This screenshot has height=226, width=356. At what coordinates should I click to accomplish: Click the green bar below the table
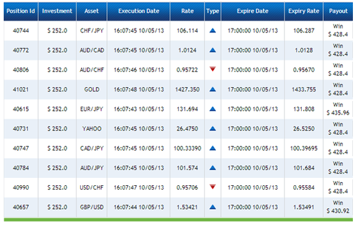[x=178, y=220]
